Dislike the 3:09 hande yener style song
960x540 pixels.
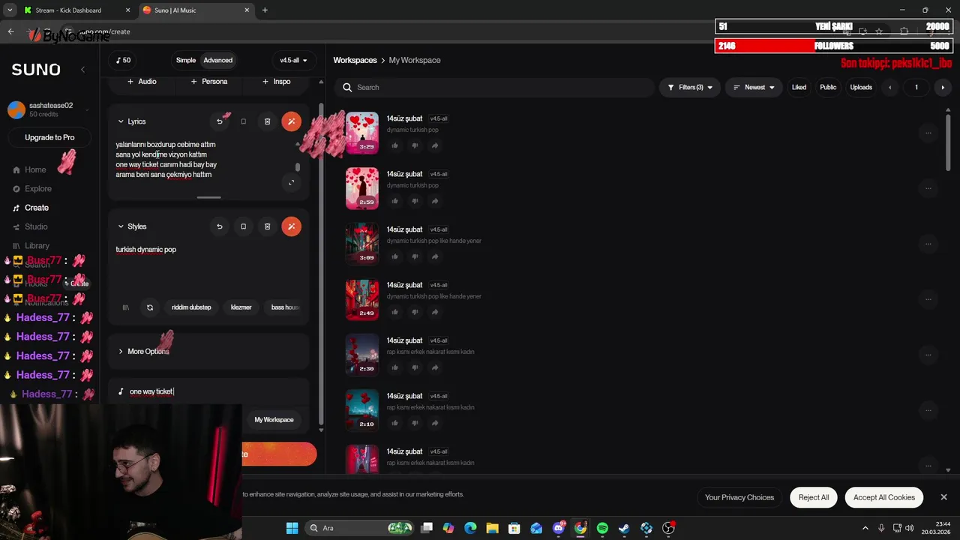pyautogui.click(x=415, y=256)
